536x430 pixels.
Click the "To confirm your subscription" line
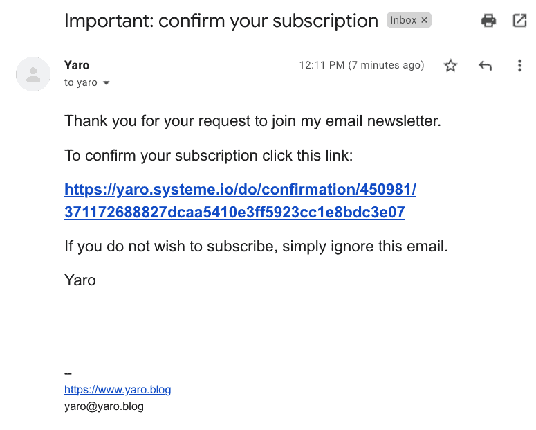[209, 156]
